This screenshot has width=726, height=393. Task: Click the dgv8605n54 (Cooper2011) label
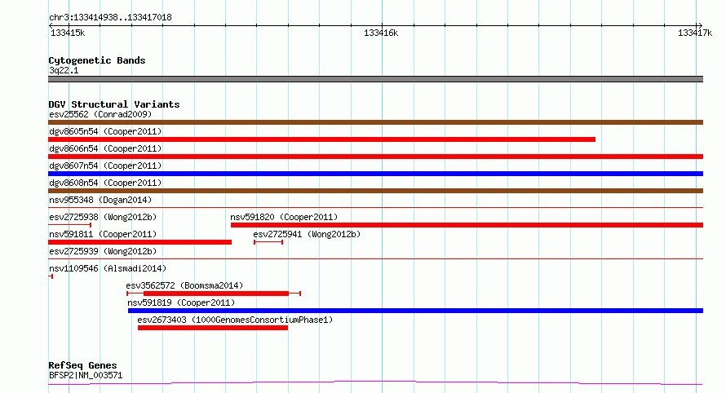tap(105, 131)
